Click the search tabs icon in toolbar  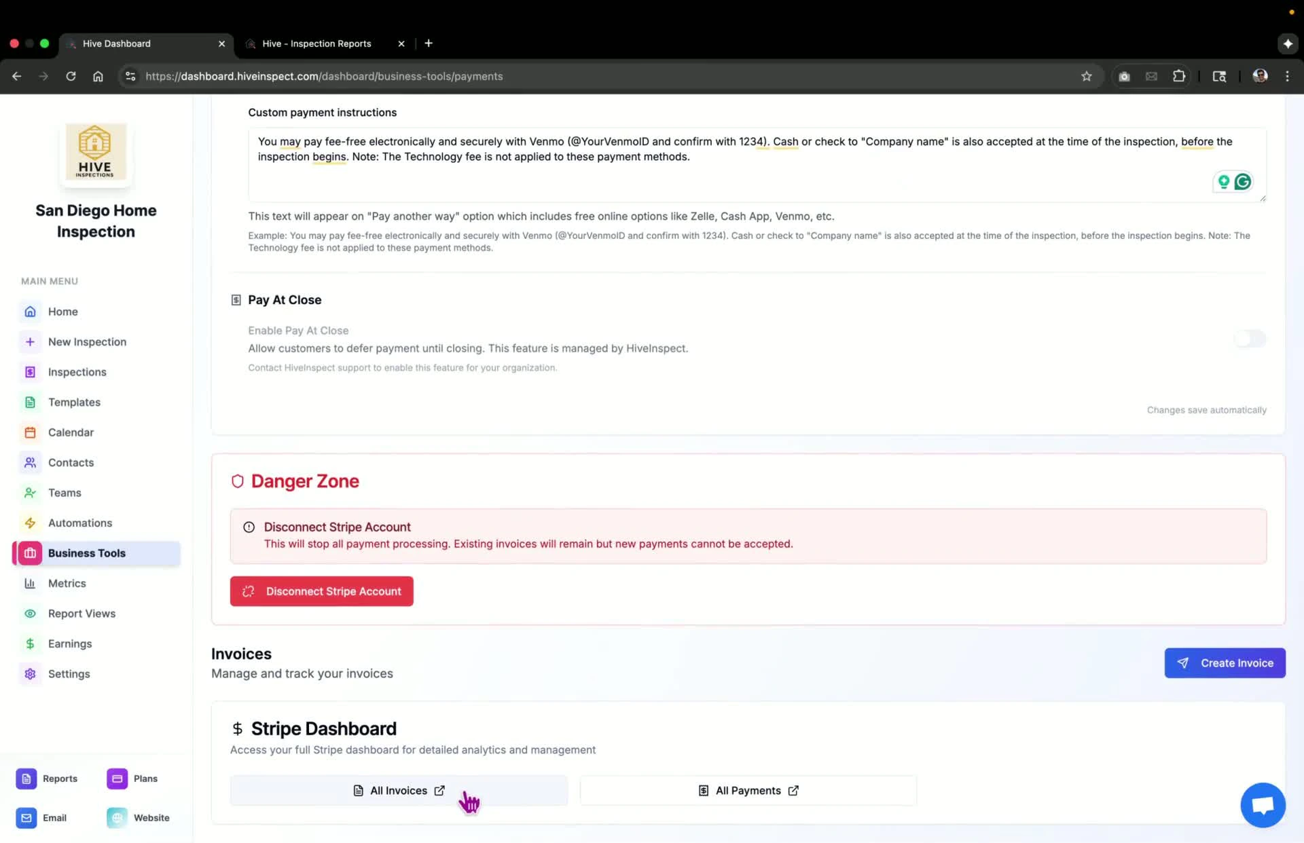pyautogui.click(x=1219, y=76)
